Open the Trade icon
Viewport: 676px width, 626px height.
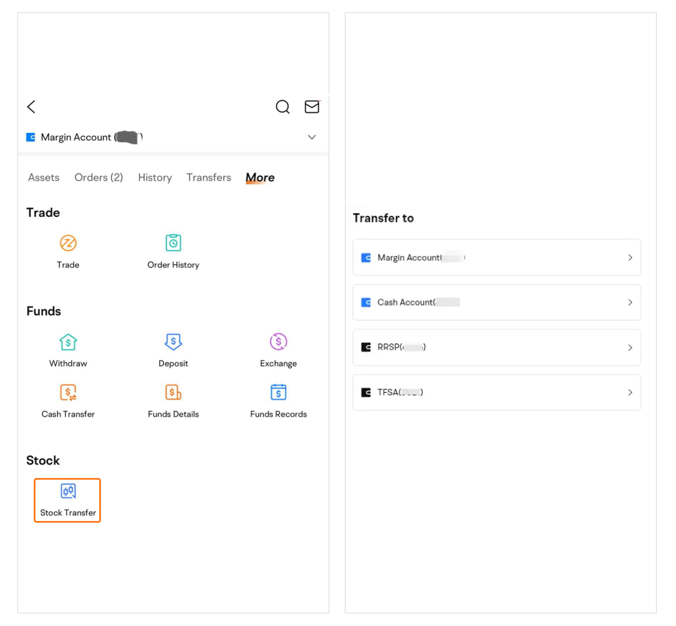[68, 243]
